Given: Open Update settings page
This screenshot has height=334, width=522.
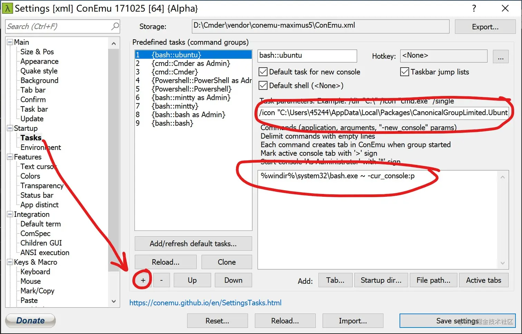Looking at the screenshot, I should [32, 119].
